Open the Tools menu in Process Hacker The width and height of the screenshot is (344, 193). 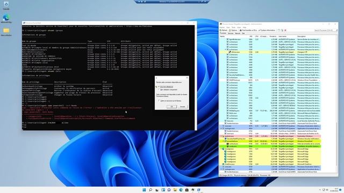pyautogui.click(x=233, y=27)
